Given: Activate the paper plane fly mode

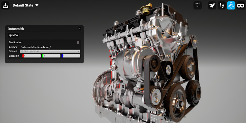Looking at the screenshot, I should [212, 5].
